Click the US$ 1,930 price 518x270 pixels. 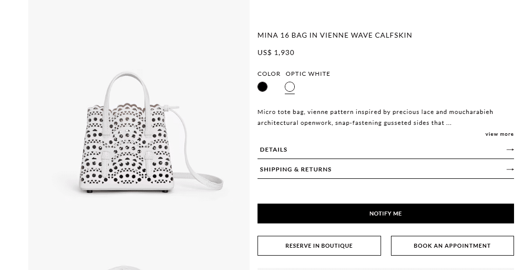click(276, 53)
